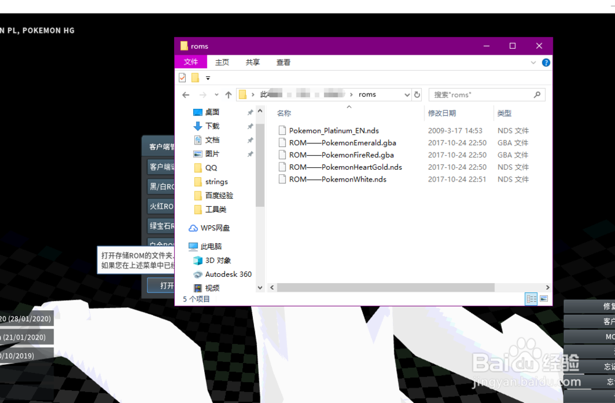
Task: Unpin 文档 using its pin icon
Action: point(250,140)
